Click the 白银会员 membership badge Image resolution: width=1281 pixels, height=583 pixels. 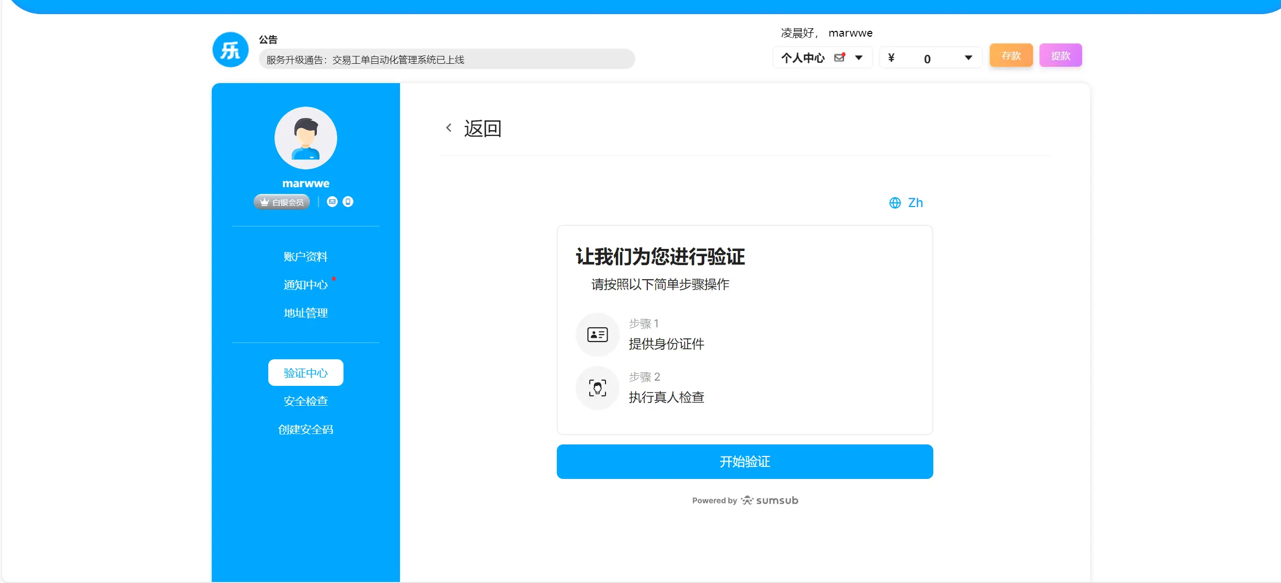coord(281,201)
